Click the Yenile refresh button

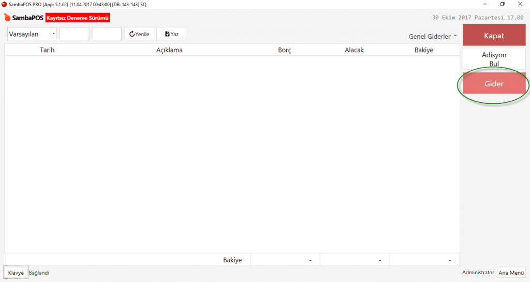coord(139,34)
